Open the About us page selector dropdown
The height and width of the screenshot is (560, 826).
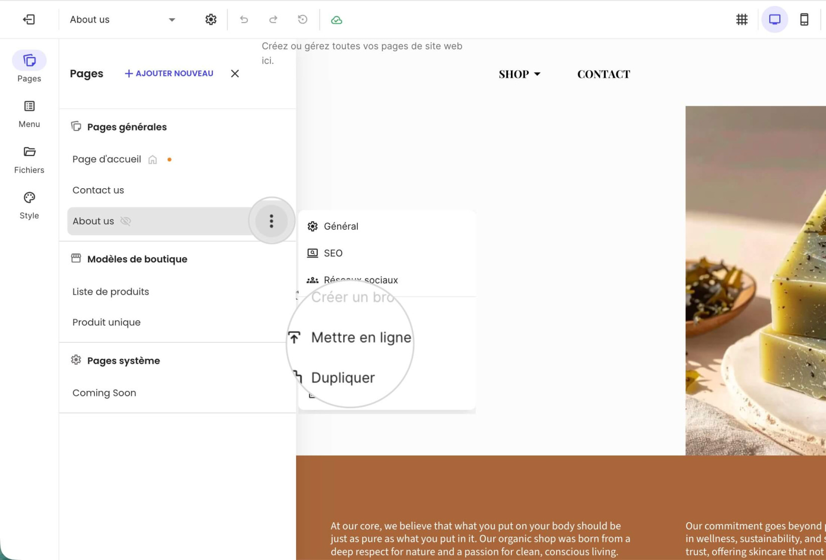pyautogui.click(x=122, y=20)
